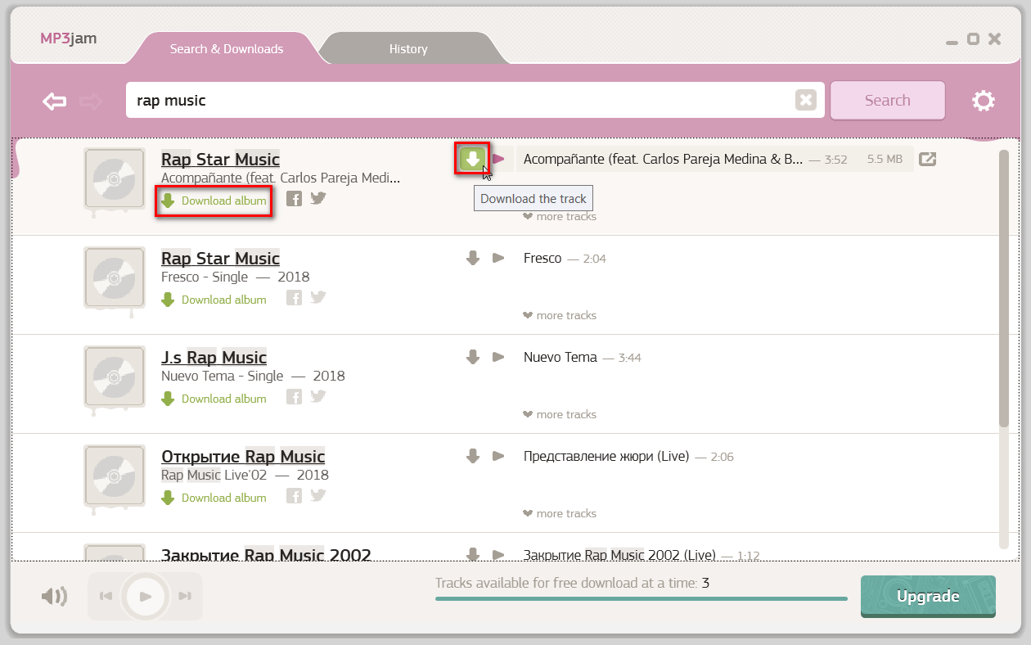Click the Upgrade button
The image size is (1031, 645).
(928, 597)
